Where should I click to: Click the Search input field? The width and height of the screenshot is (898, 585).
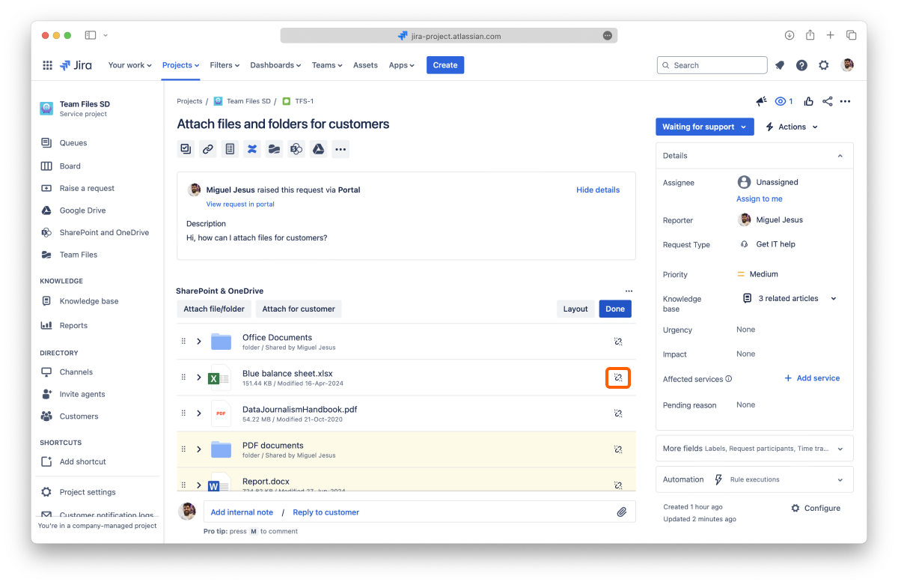click(712, 65)
